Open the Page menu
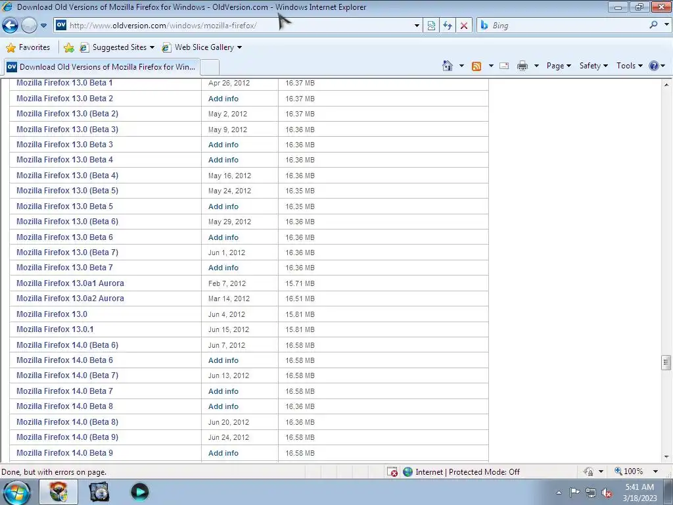The image size is (673, 505). 559,66
